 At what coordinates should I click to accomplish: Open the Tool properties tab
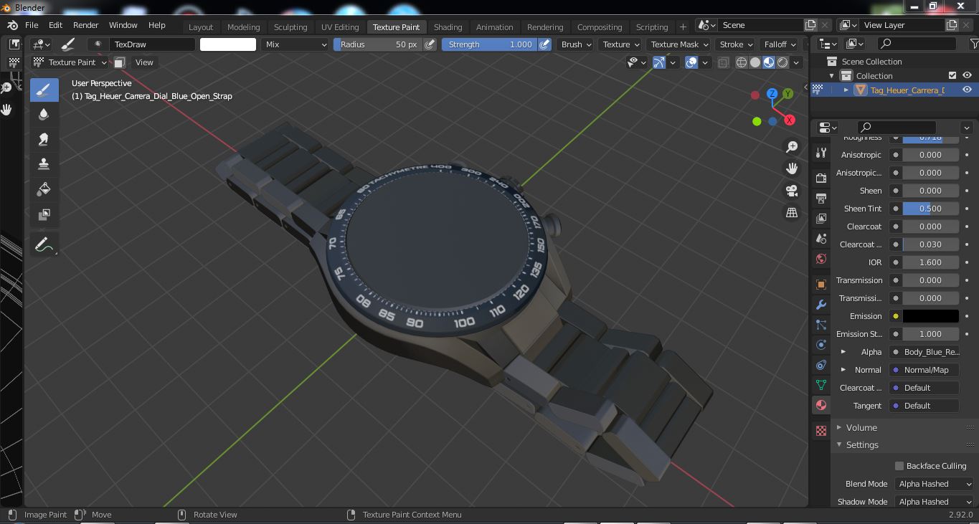point(821,153)
